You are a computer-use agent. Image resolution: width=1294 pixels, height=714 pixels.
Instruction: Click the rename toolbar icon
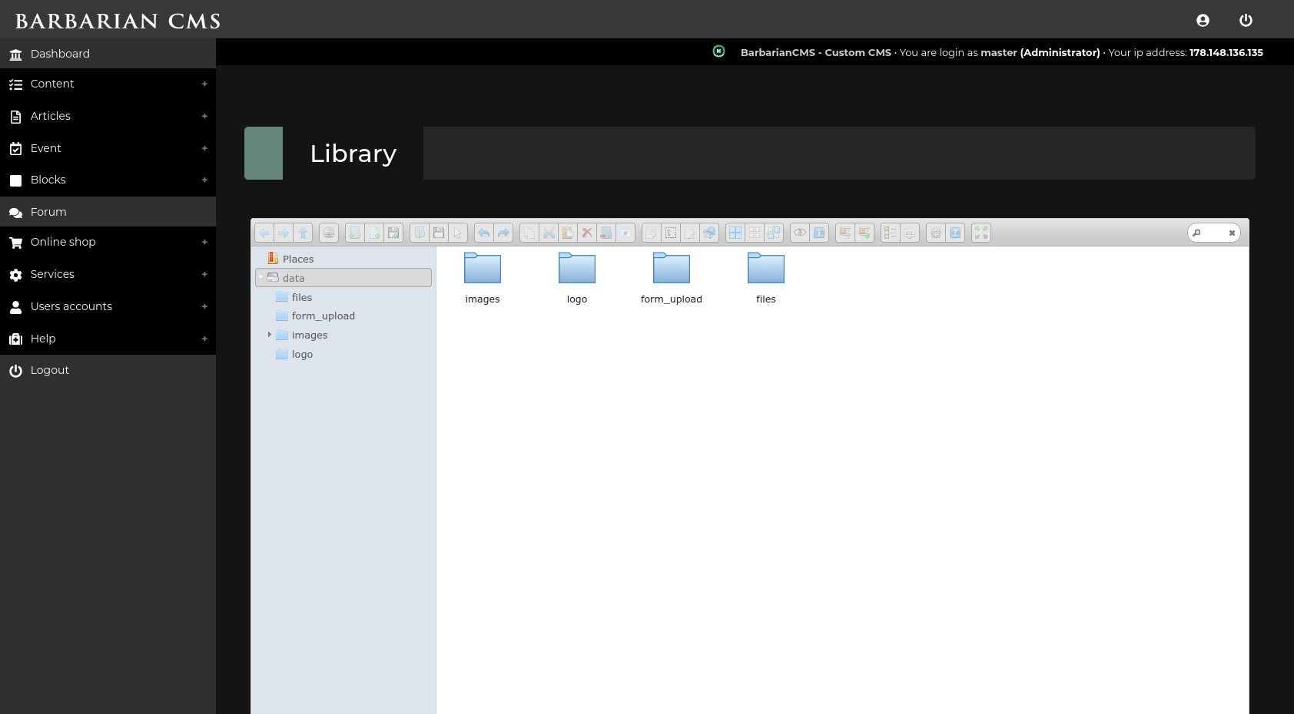click(671, 233)
